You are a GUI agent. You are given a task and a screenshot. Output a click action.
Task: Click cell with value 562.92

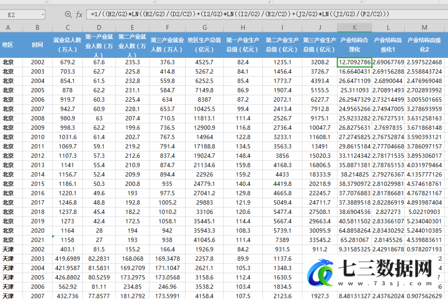pos(67,287)
